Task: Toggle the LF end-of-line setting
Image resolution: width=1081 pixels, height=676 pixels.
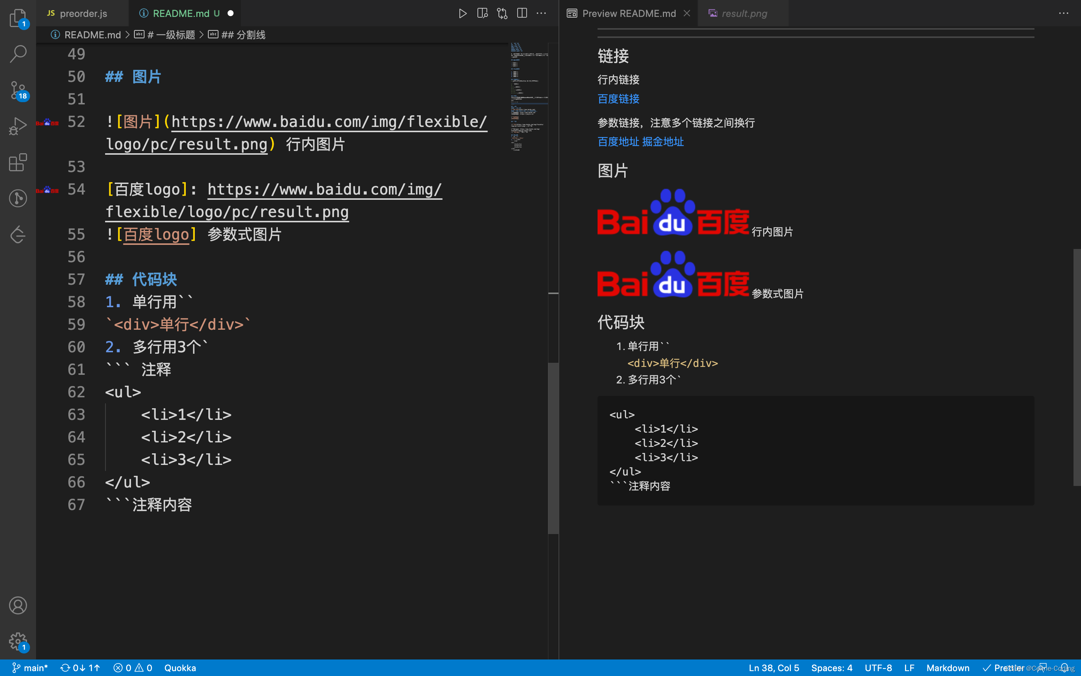Action: point(909,667)
